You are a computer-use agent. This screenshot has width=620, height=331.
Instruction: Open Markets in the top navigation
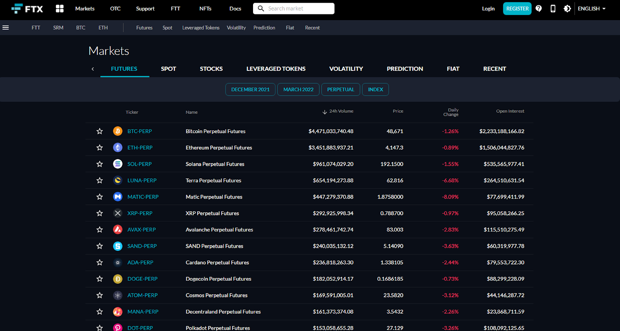[85, 9]
